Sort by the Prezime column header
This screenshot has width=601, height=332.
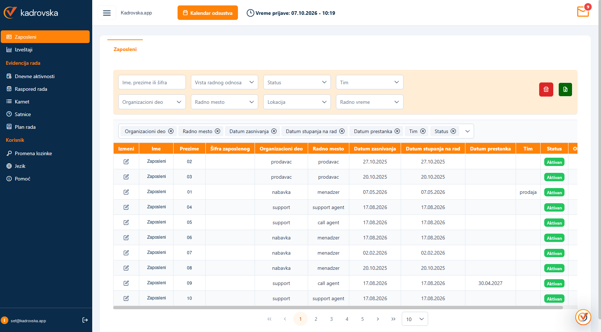point(189,149)
